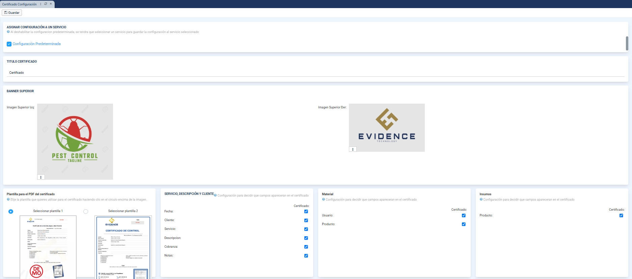This screenshot has height=279, width=632.
Task: Click the "Seleccionar plantilla 1" label
Action: coord(48,211)
